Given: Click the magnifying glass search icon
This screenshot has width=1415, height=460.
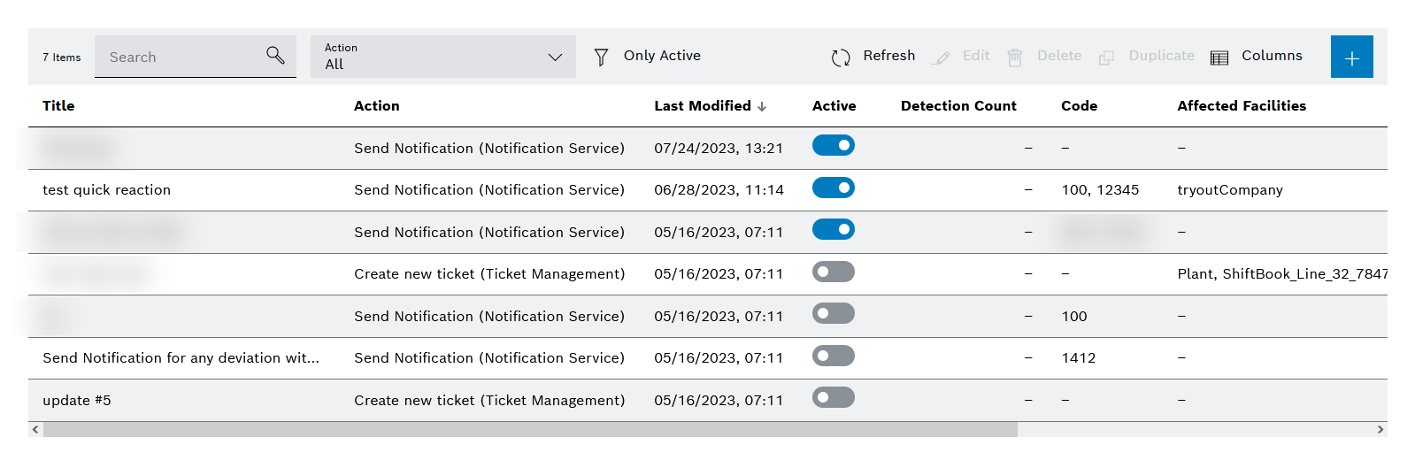Looking at the screenshot, I should pos(275,56).
